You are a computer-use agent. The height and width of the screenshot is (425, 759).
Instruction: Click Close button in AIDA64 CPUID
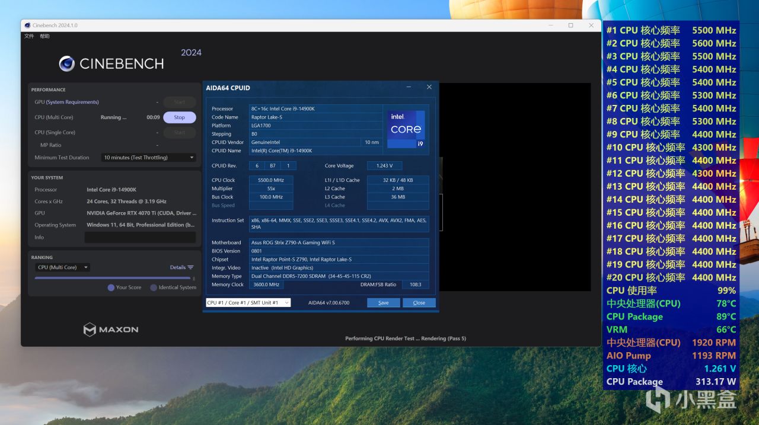(419, 302)
